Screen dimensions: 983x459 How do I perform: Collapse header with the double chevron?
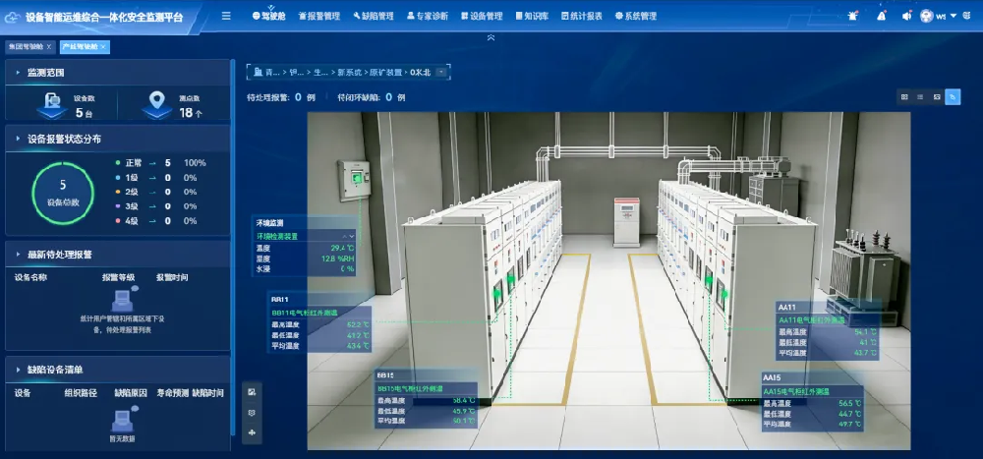(x=491, y=37)
